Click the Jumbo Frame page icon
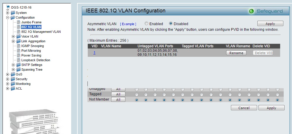The width and height of the screenshot is (292, 134). pos(18,22)
